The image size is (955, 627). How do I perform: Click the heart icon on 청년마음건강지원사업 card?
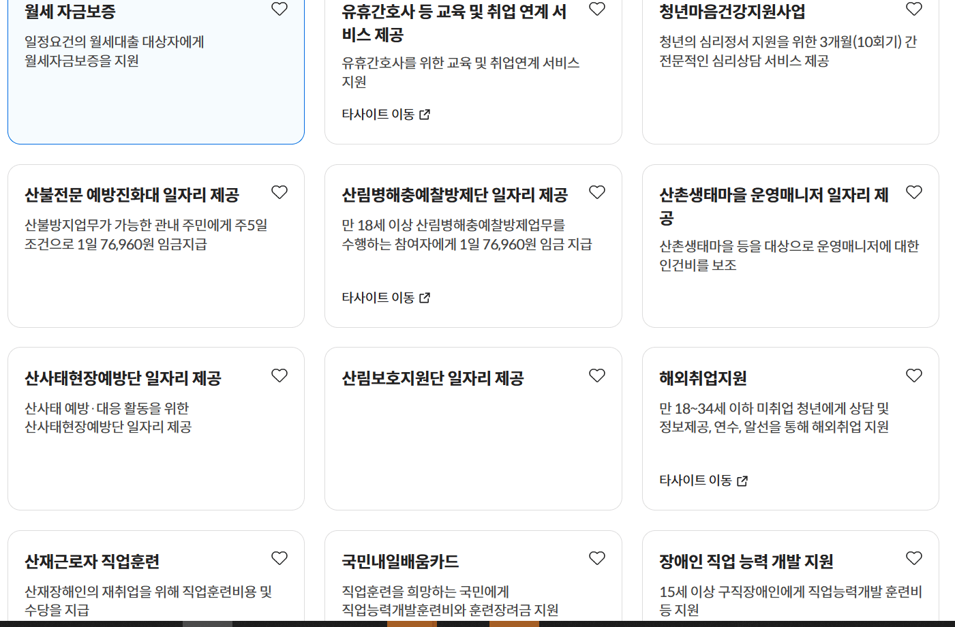pos(914,10)
